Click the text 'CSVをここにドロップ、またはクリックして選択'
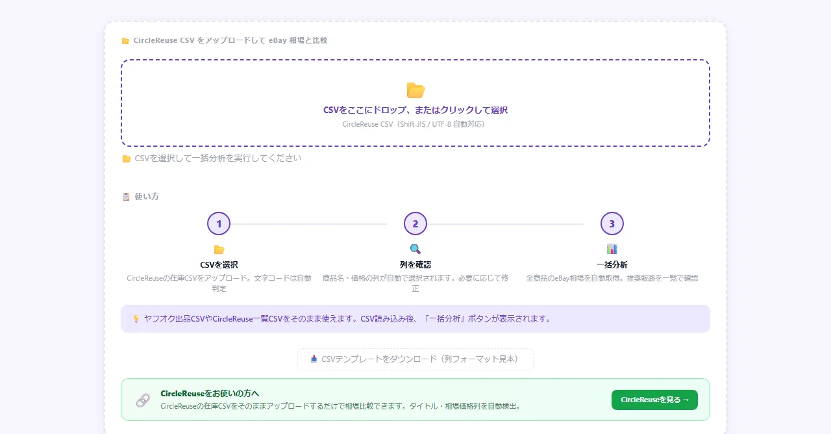The image size is (831, 434). (x=415, y=110)
